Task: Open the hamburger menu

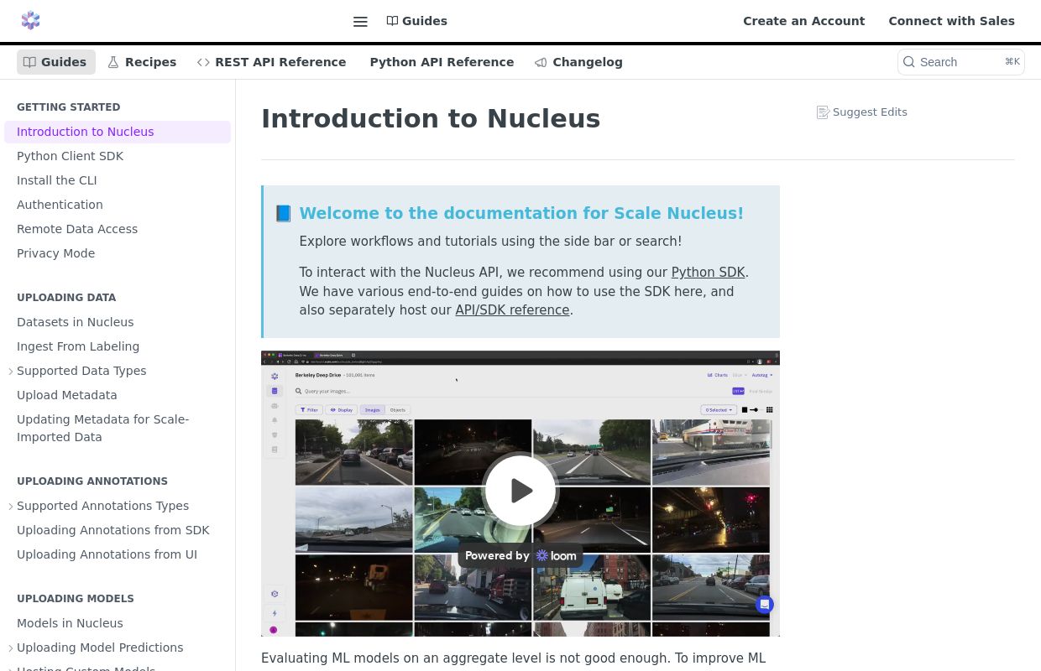Action: (x=360, y=22)
